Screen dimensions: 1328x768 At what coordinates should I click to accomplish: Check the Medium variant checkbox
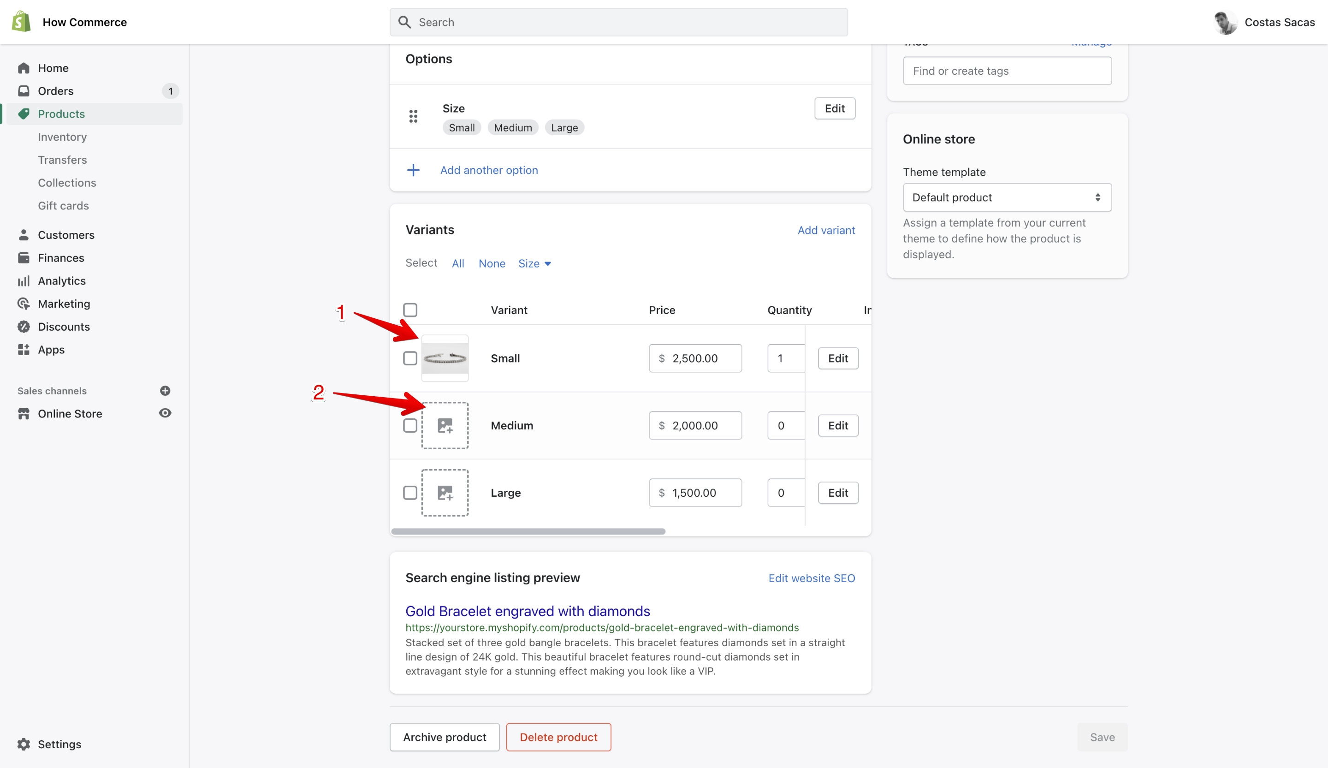point(410,425)
